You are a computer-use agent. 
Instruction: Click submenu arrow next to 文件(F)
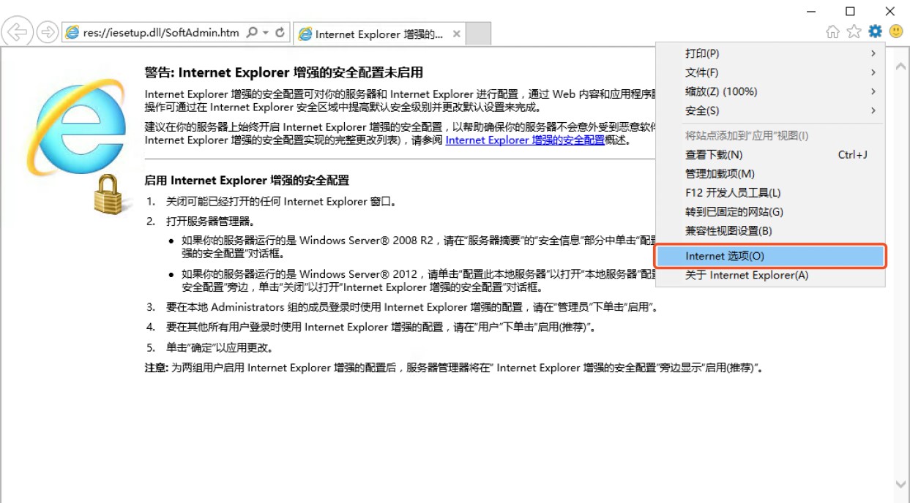coord(873,72)
